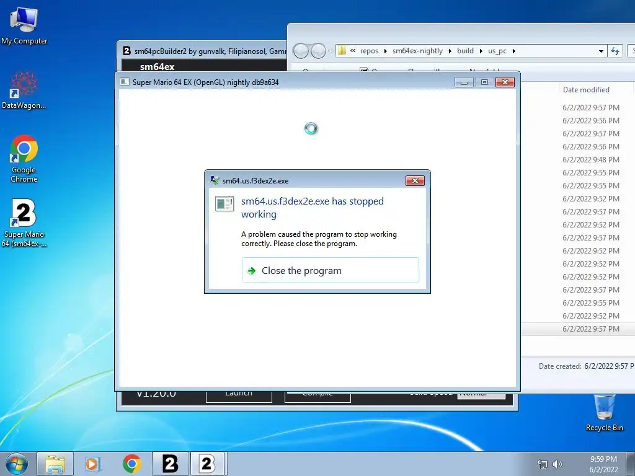Sort by Date modified column header
The height and width of the screenshot is (476, 635).
tap(586, 90)
